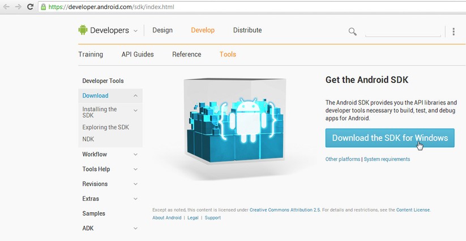Expand the Installing the SDK chevron

[x=135, y=111]
